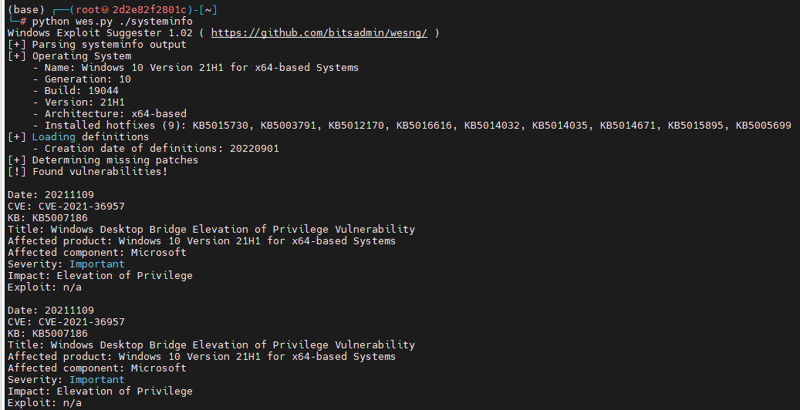Click the last Exploit: n/a line
The width and height of the screenshot is (800, 410).
[45, 403]
